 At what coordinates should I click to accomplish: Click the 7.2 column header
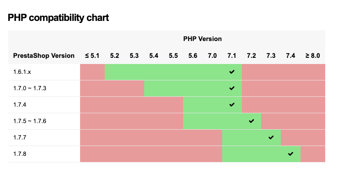pyautogui.click(x=251, y=55)
